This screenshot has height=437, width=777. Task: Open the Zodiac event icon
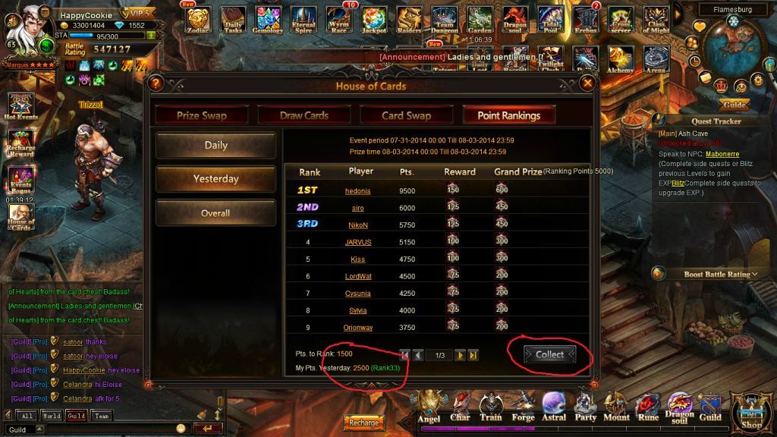tap(198, 19)
